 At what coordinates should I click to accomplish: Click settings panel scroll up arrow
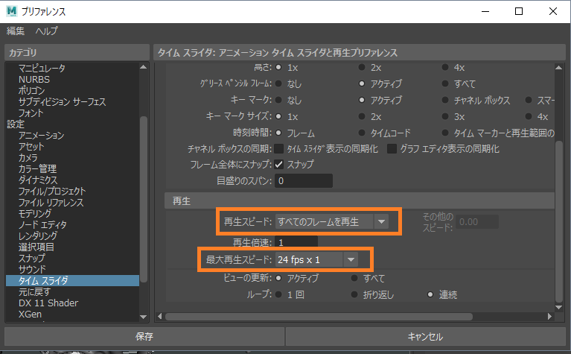click(x=559, y=67)
